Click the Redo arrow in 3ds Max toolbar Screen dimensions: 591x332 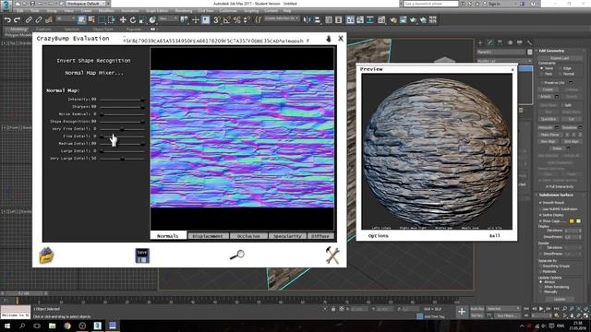pyautogui.click(x=17, y=19)
